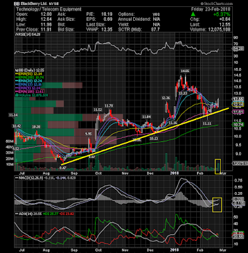
Task: Click the 11.04 price annotation
Action: (x=146, y=116)
